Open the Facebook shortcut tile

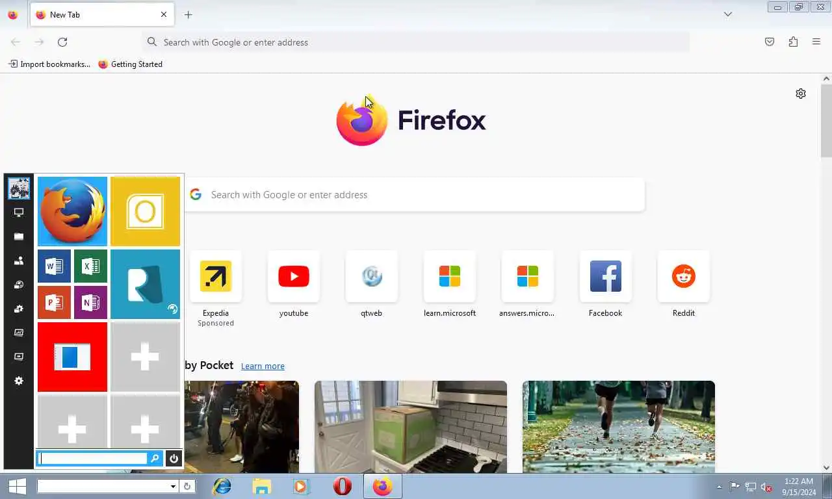606,277
